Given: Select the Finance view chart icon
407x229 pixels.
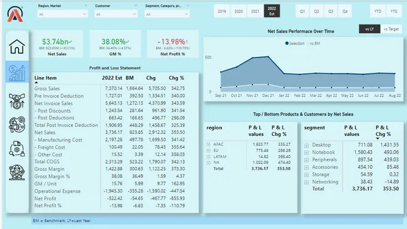Looking at the screenshot, I should (x=17, y=73).
